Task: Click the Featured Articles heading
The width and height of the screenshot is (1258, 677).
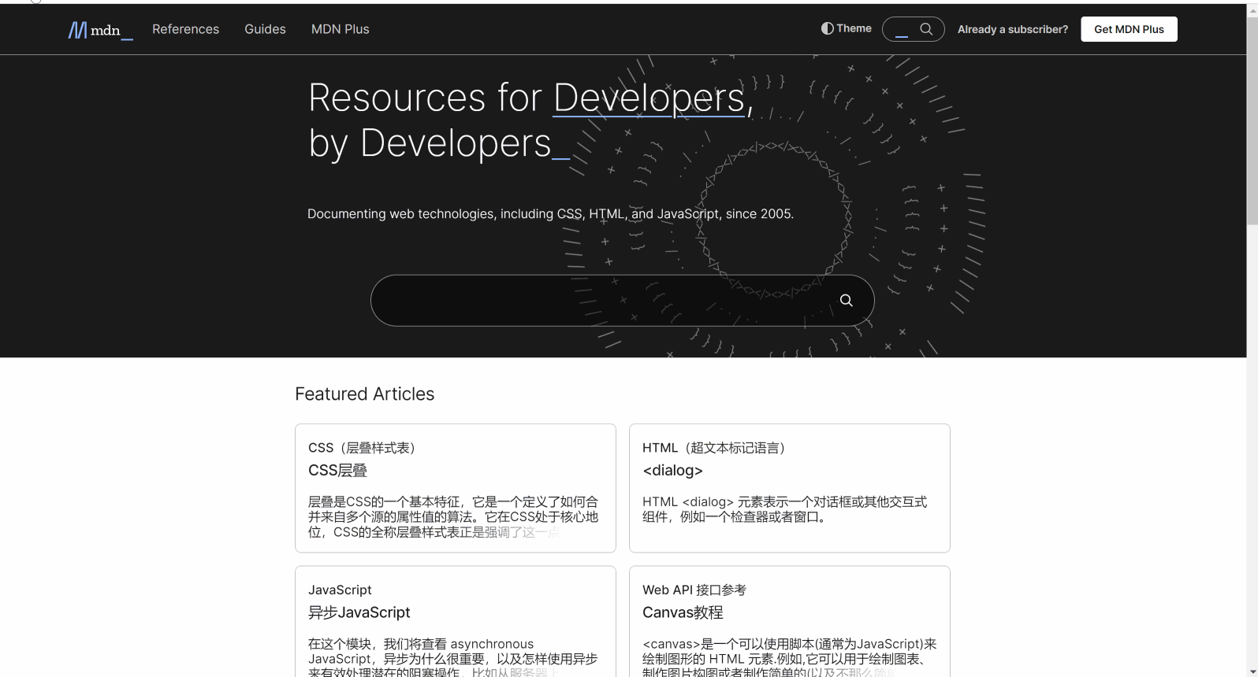Action: pos(364,394)
